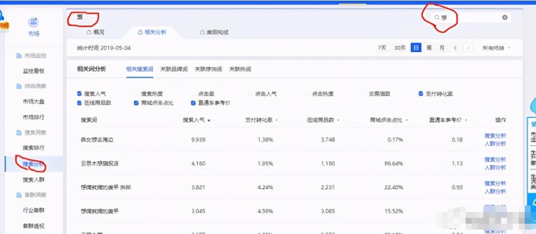Select the 相关分析 tab
Image resolution: width=536 pixels, height=234 pixels.
pyautogui.click(x=152, y=32)
